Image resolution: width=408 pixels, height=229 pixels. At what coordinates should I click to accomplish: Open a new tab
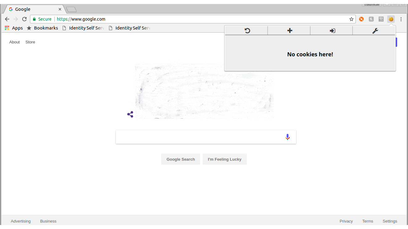71,10
